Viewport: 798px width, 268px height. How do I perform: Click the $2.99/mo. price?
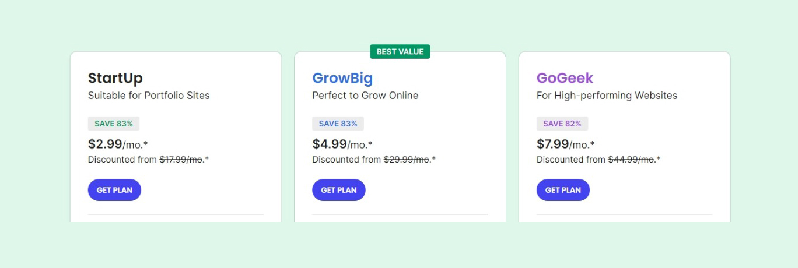(x=114, y=144)
